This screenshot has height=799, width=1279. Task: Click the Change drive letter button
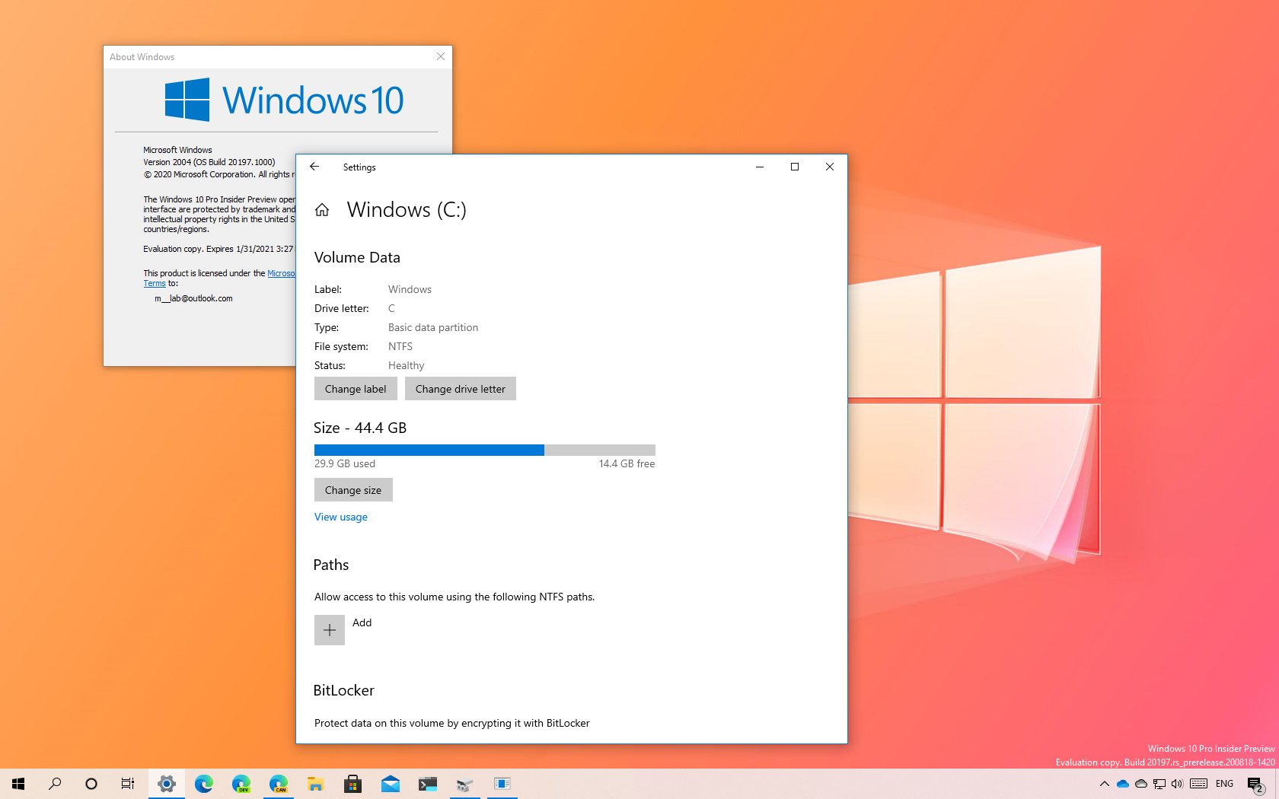pos(461,388)
